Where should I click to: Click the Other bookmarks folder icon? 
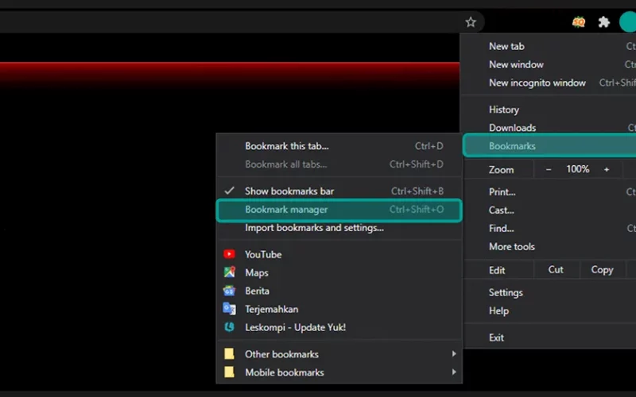(x=229, y=353)
